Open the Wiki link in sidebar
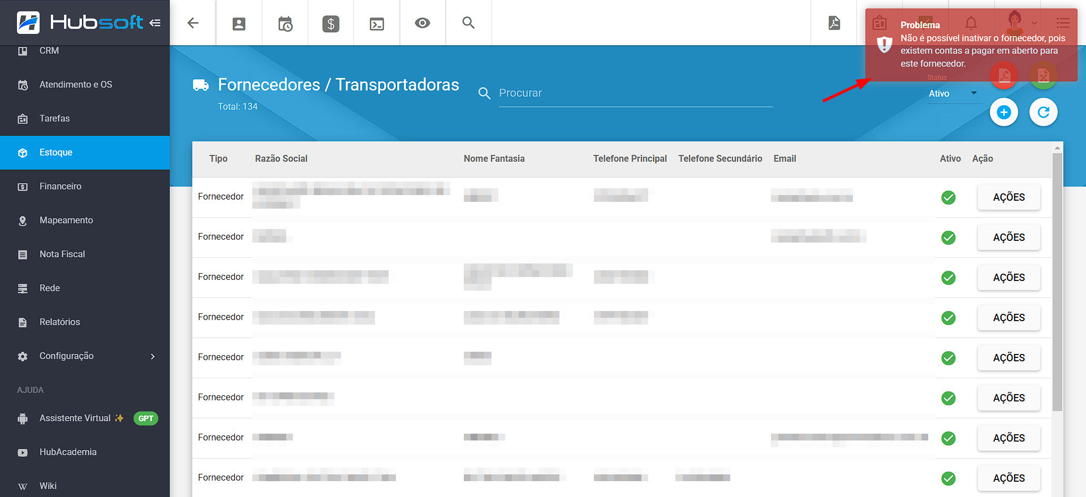 [85, 486]
